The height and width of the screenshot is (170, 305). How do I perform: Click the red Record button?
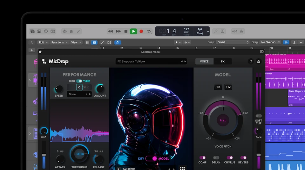point(141,31)
